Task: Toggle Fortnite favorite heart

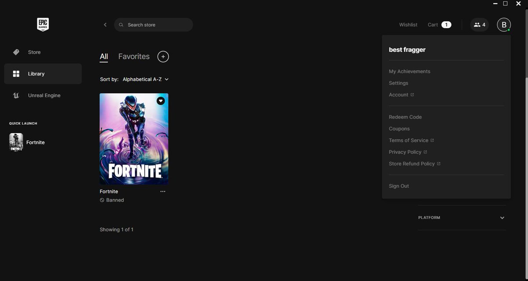Action: click(x=161, y=101)
